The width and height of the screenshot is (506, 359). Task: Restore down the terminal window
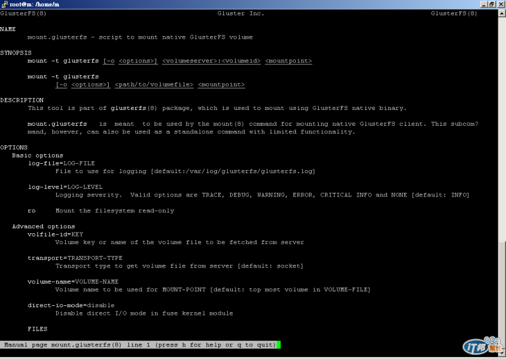[x=491, y=4]
